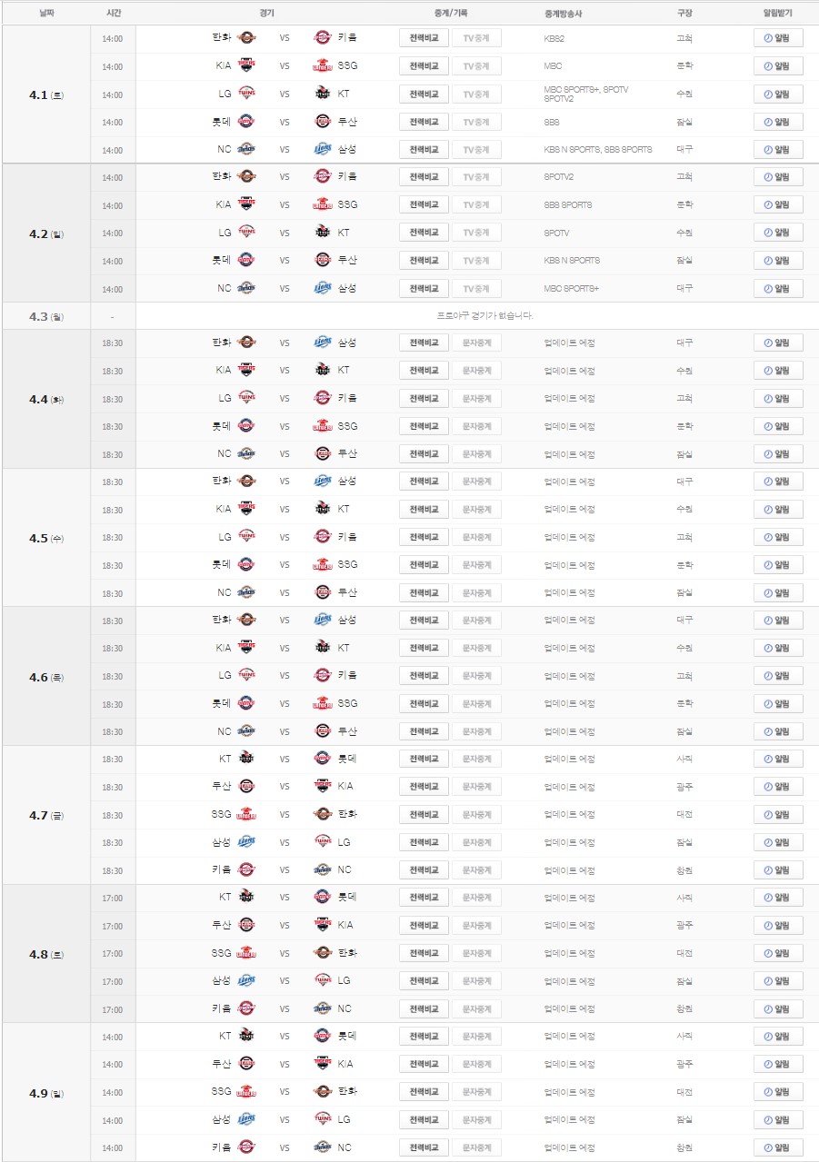Click TV중계 for 4.1 KIA vs SSG game

coord(476,65)
